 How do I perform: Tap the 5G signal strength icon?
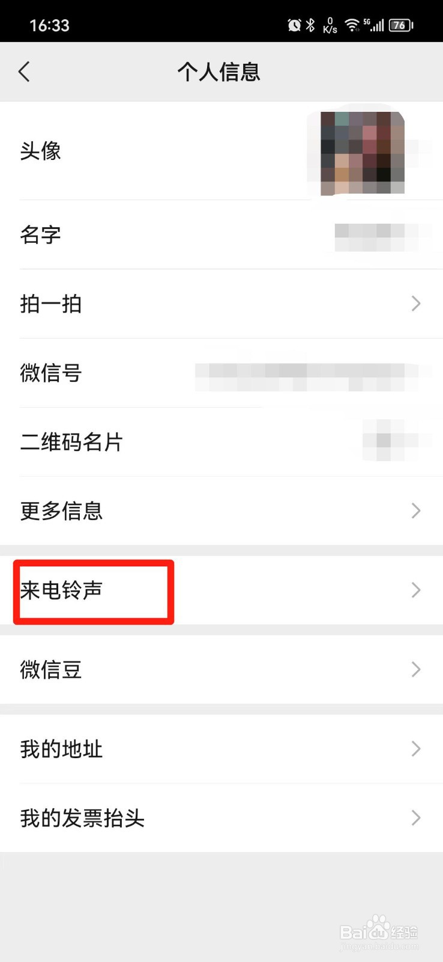point(373,25)
